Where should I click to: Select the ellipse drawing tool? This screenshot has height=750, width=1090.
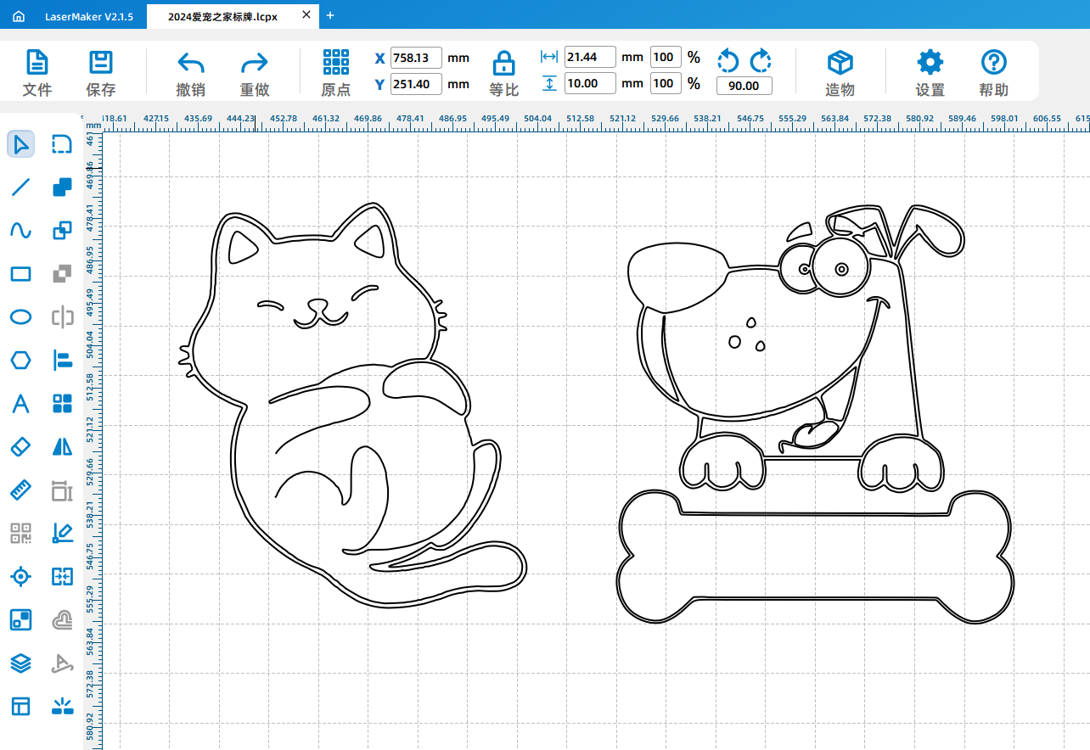coord(21,317)
